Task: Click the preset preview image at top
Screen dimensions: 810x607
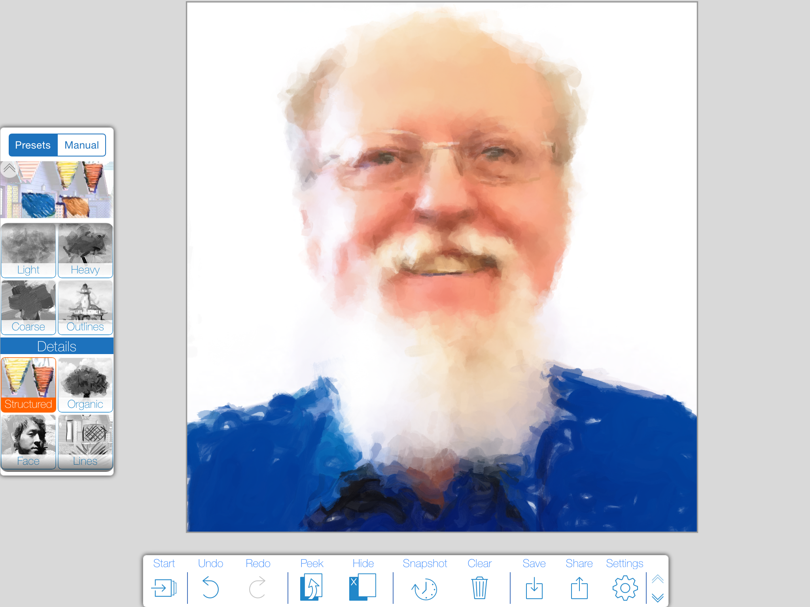Action: coord(57,190)
